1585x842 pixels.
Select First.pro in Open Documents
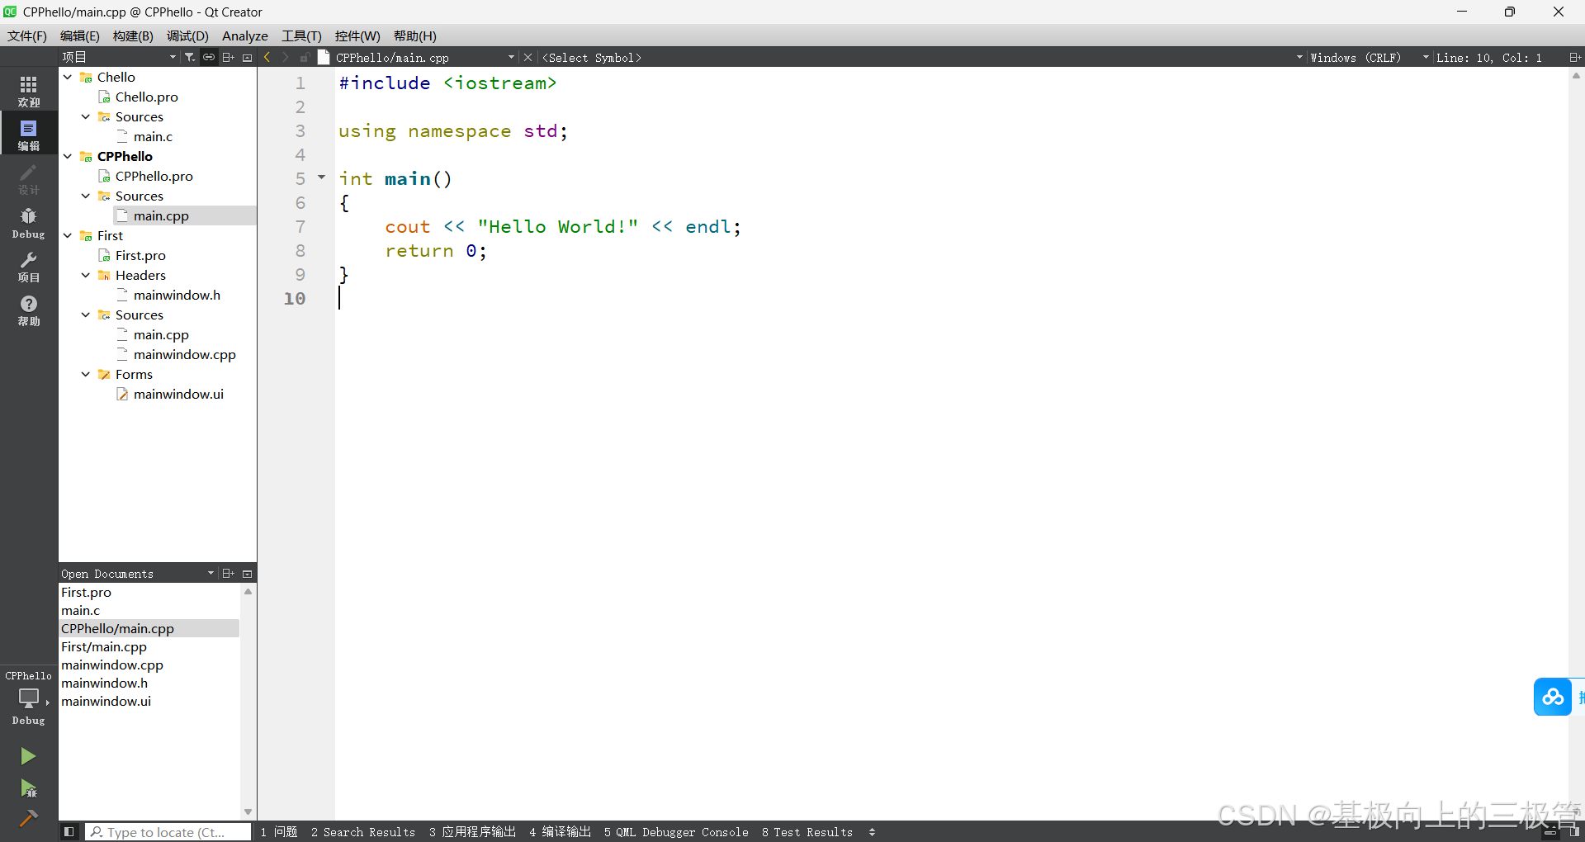pos(149,592)
